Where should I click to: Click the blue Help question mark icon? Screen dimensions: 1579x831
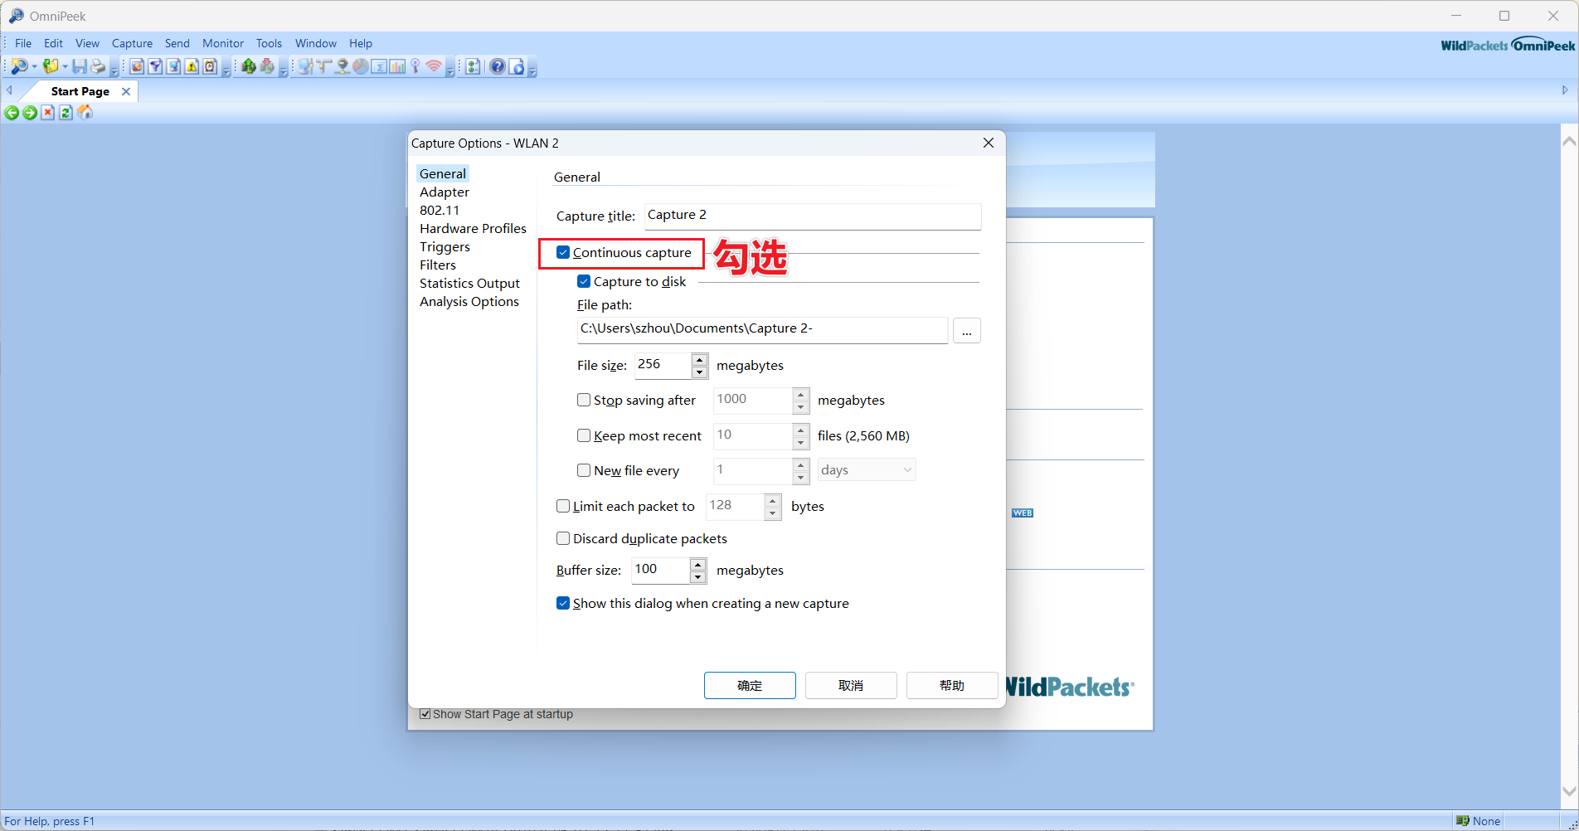click(x=498, y=66)
